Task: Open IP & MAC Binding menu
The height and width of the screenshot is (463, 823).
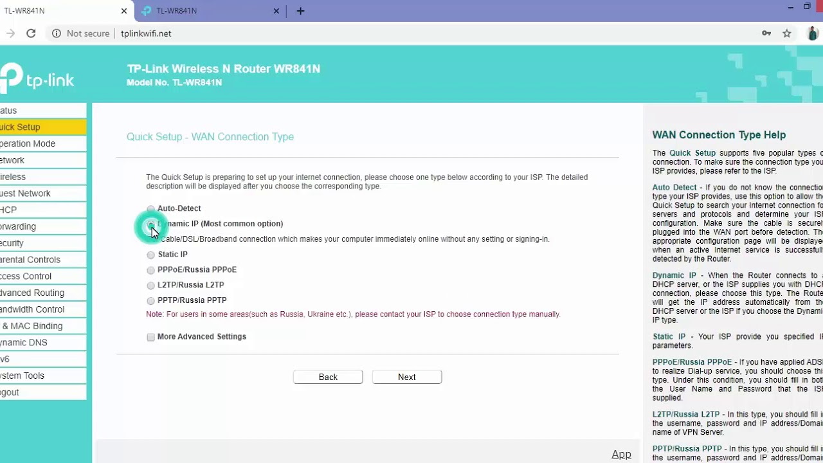Action: [x=43, y=326]
